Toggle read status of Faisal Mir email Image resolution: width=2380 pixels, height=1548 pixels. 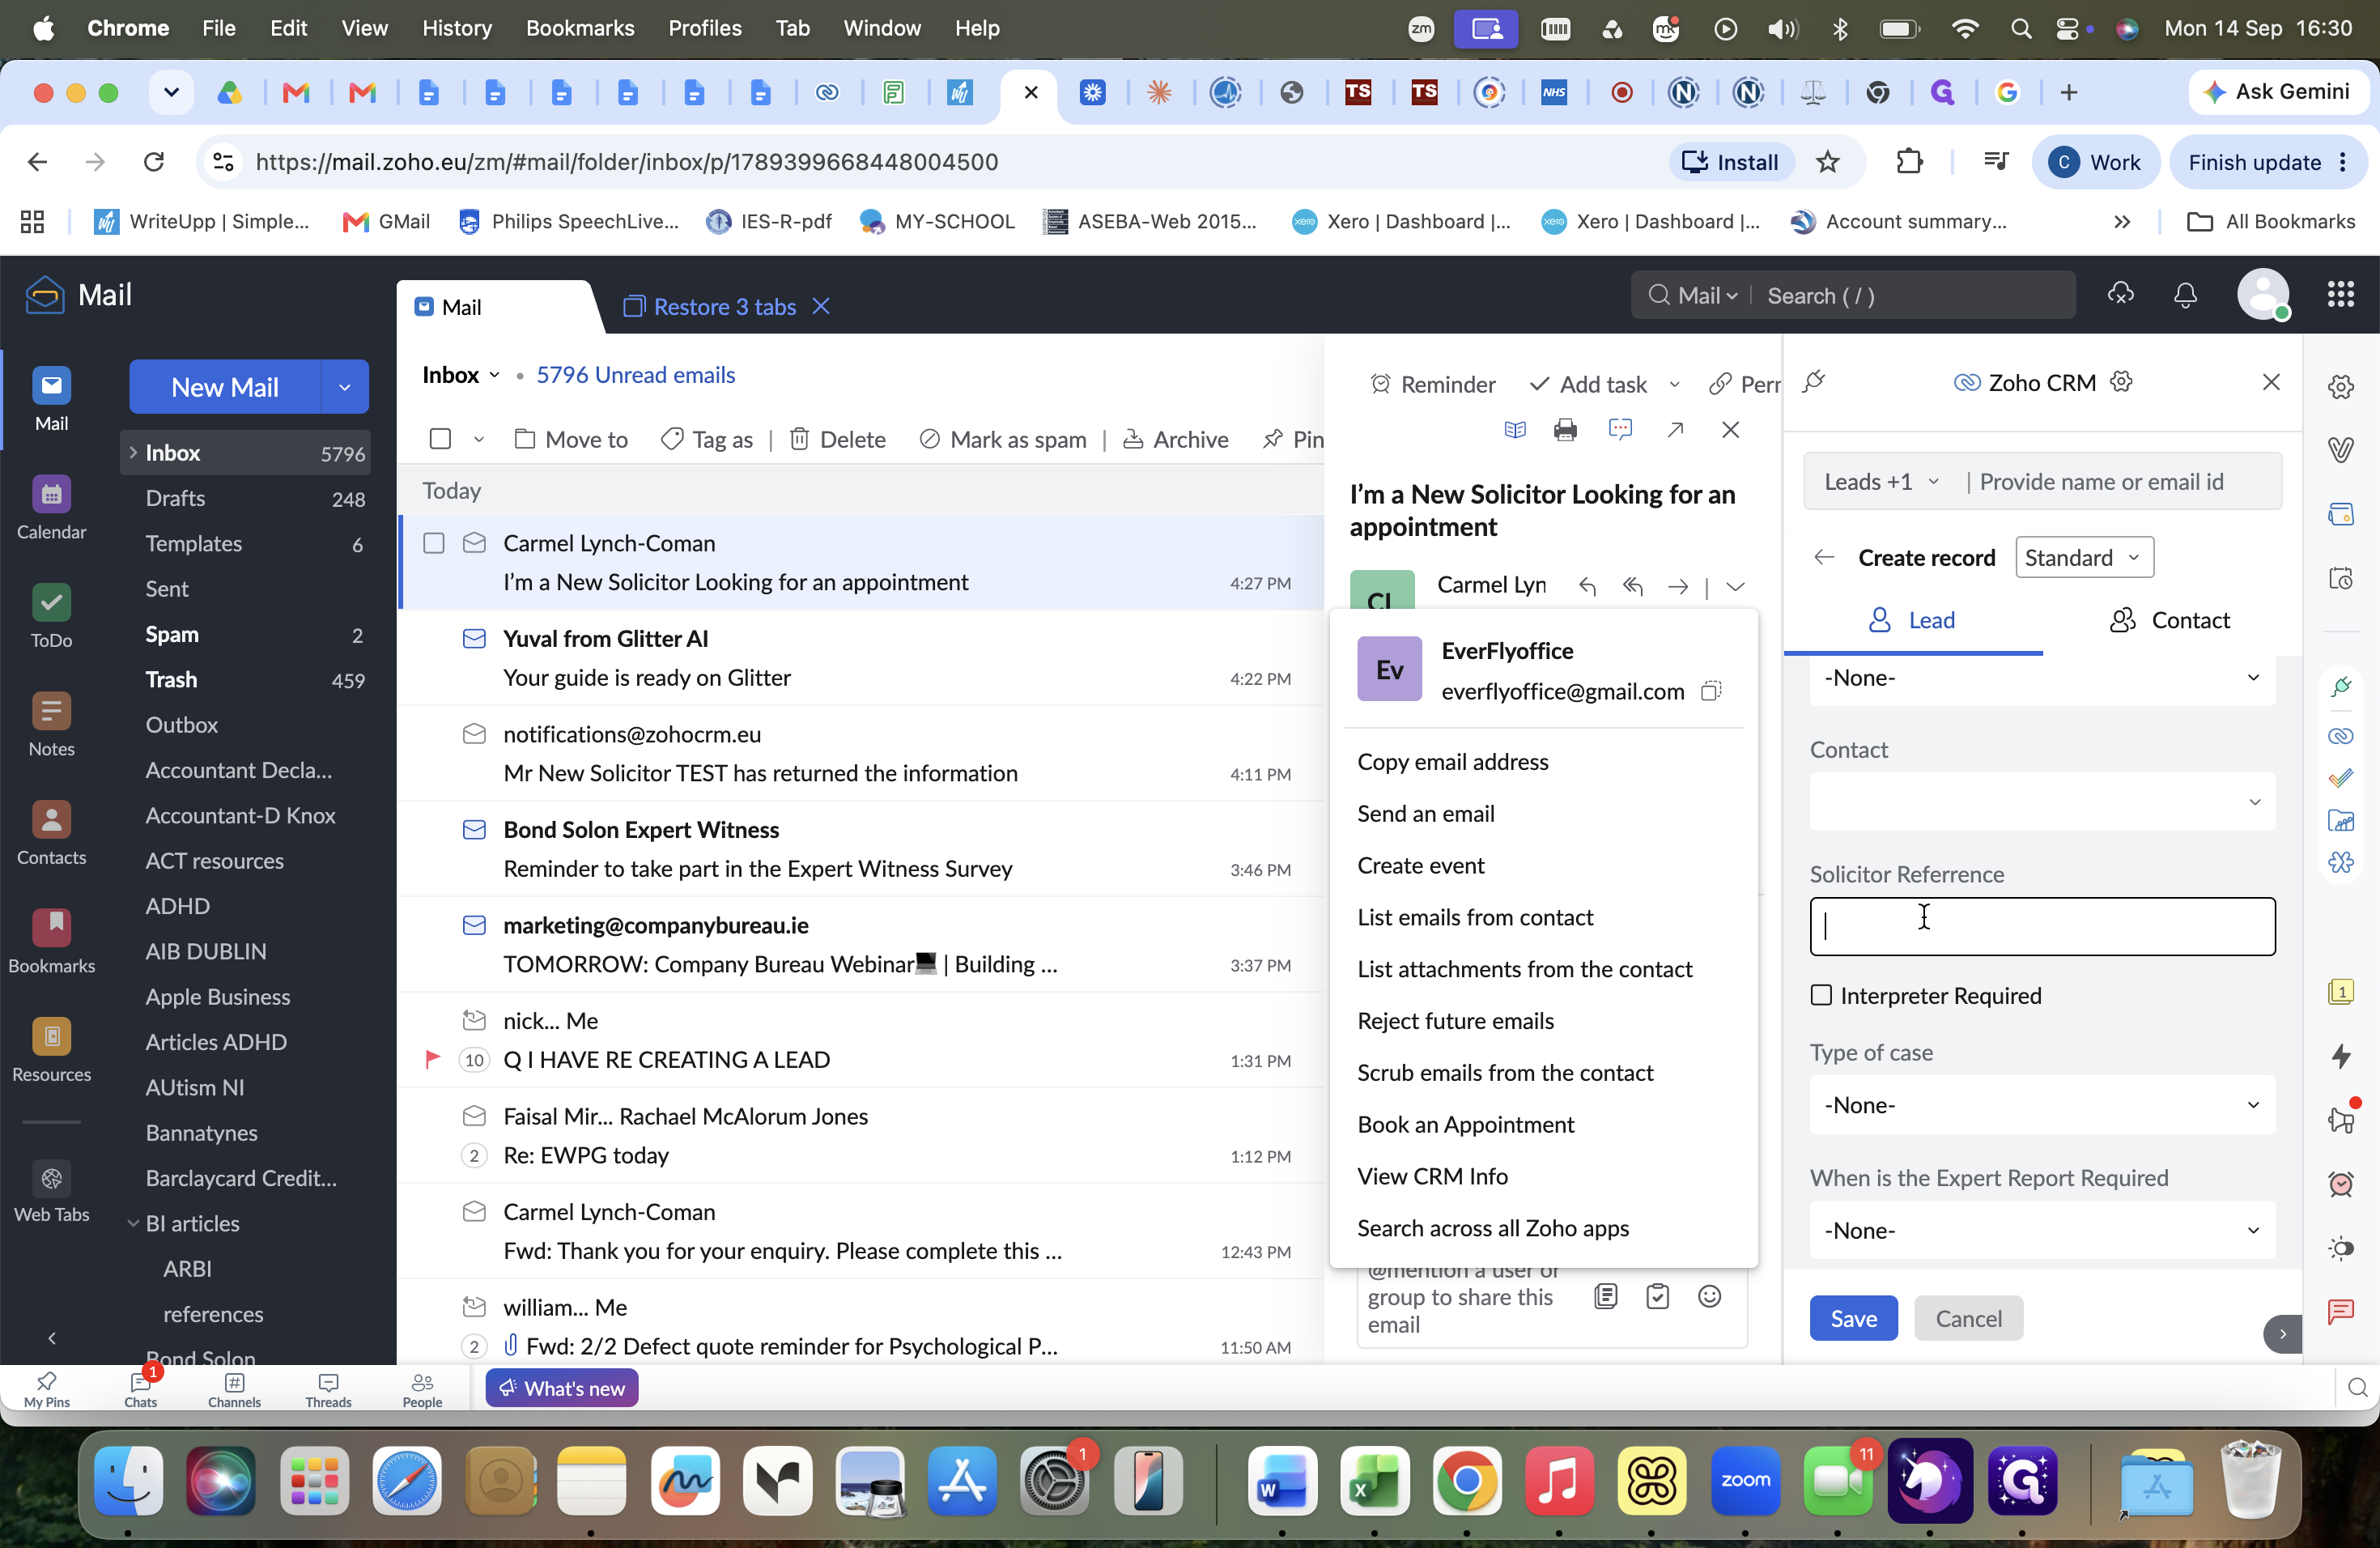[474, 1116]
